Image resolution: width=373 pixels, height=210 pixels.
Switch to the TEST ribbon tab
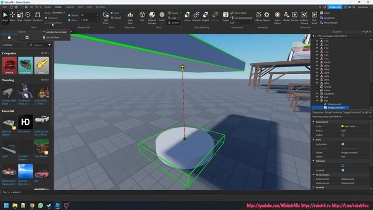pyautogui.click(x=80, y=7)
